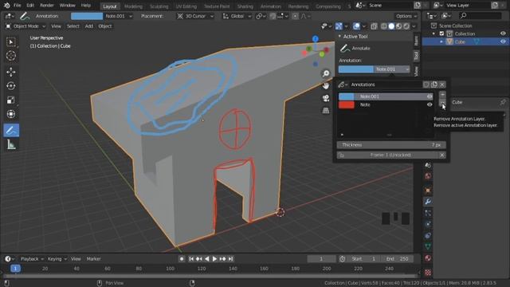
Task: Hide the Note.001 annotation layer
Action: pyautogui.click(x=430, y=96)
